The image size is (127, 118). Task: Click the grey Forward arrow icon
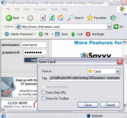[x=30, y=18]
